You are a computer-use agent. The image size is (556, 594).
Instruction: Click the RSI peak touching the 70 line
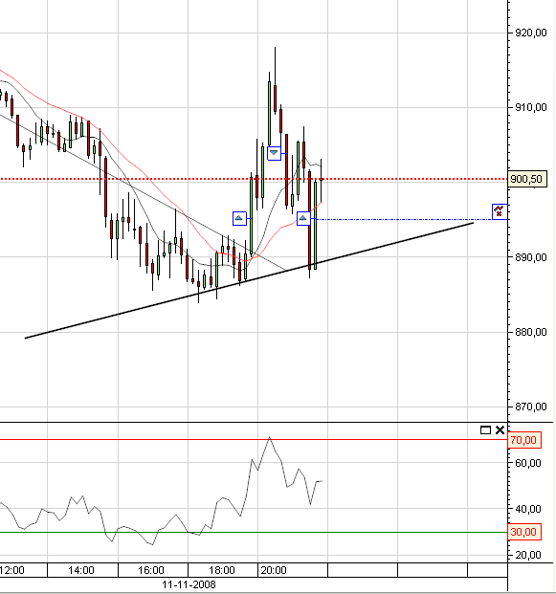coord(270,438)
